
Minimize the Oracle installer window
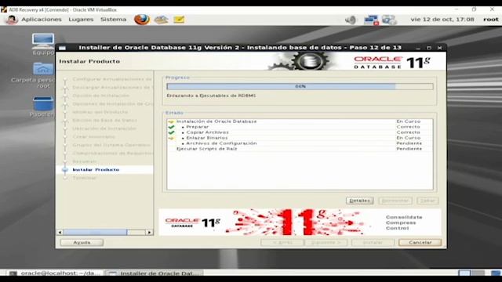coord(418,48)
